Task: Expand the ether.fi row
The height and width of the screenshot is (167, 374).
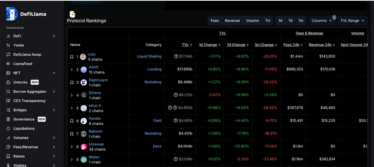Action: pos(72,108)
